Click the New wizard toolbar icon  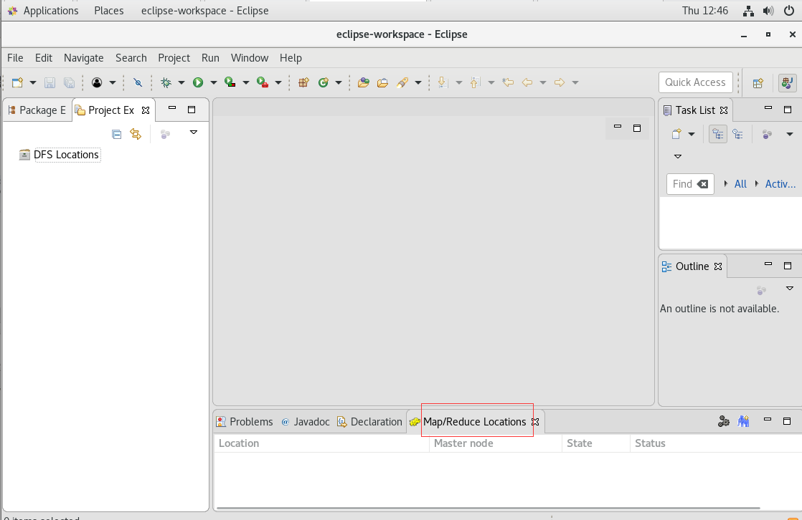point(18,83)
